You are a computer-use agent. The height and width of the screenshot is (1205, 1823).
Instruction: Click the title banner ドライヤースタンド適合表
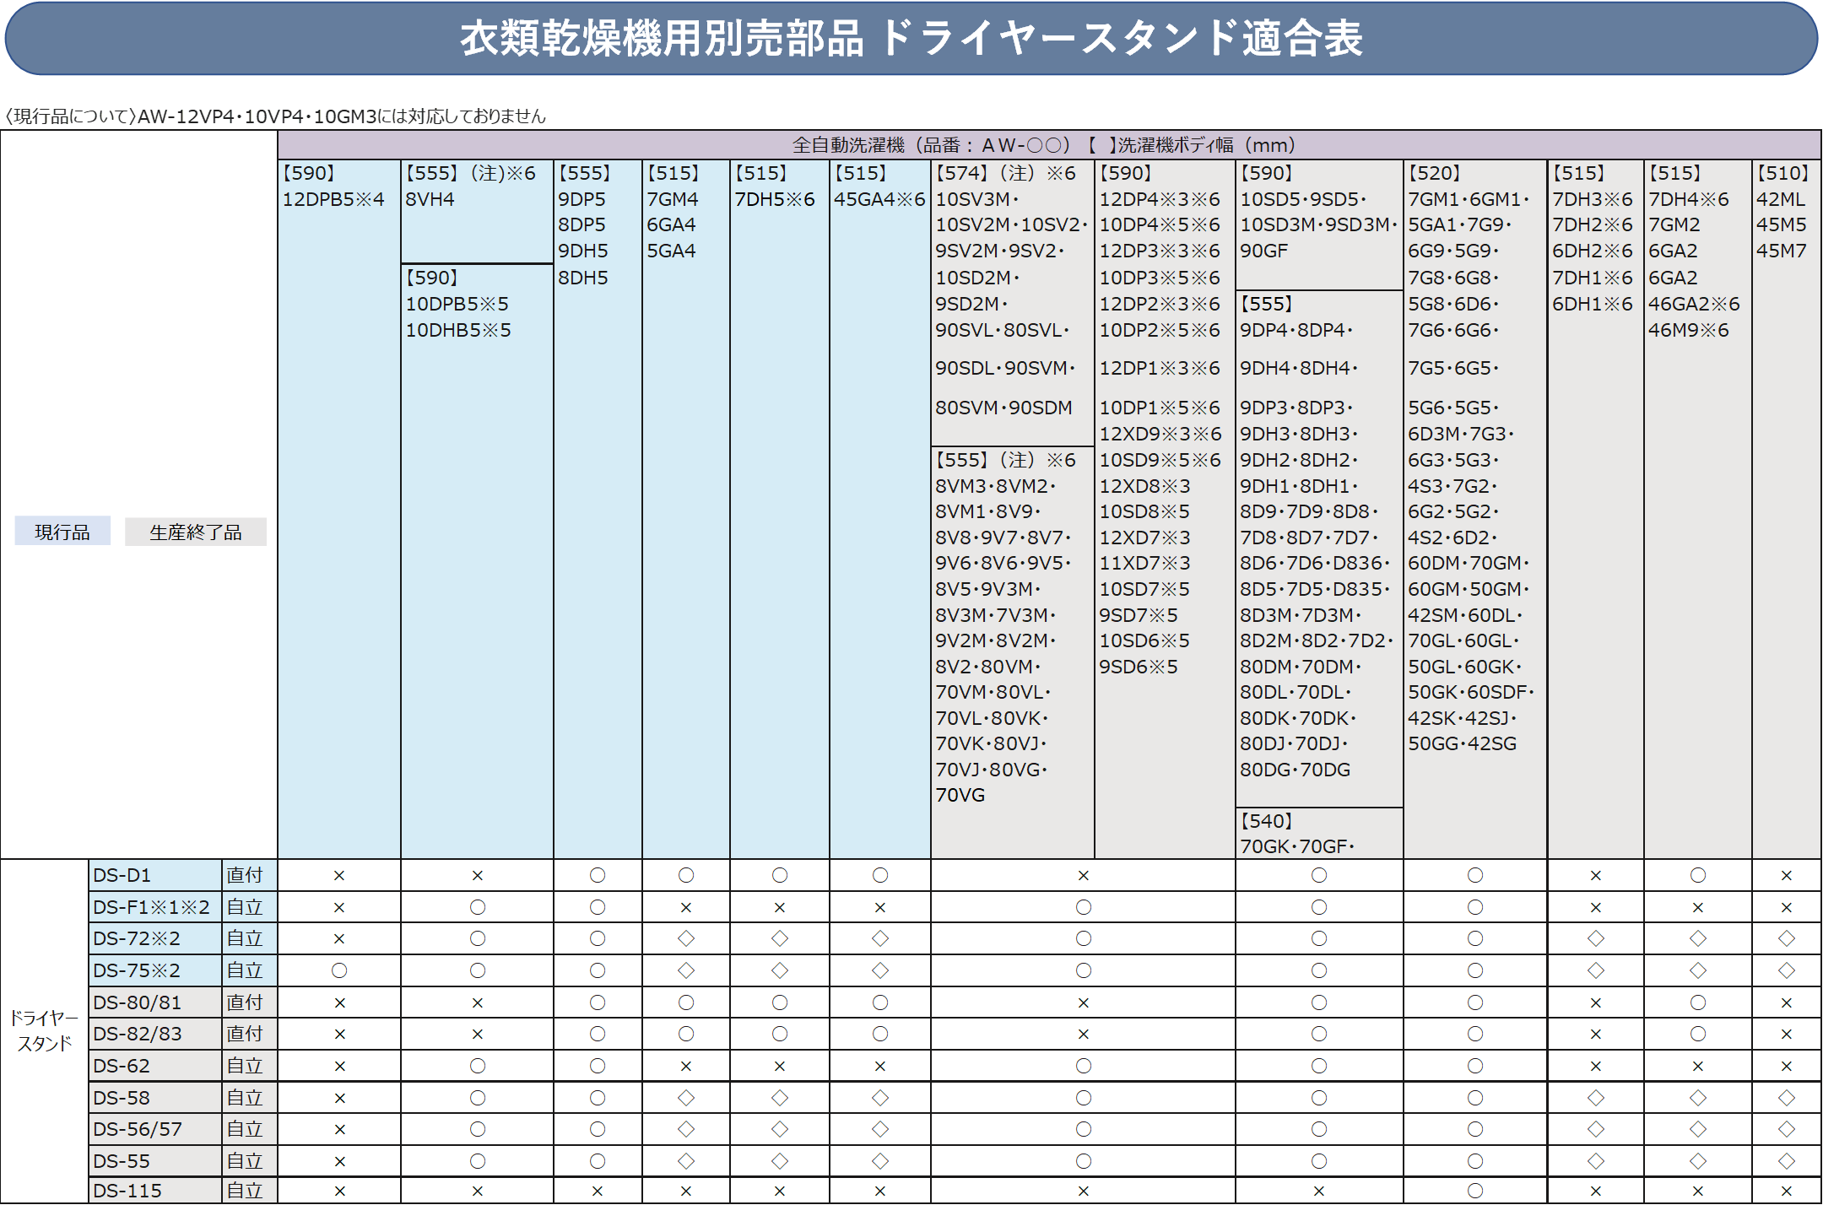[911, 39]
